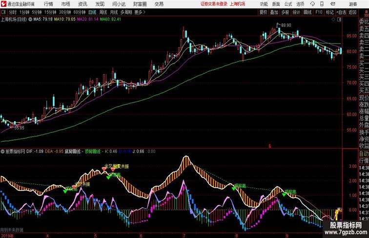Click the 返回 back button
The height and width of the screenshot is (238, 369).
pos(352,12)
